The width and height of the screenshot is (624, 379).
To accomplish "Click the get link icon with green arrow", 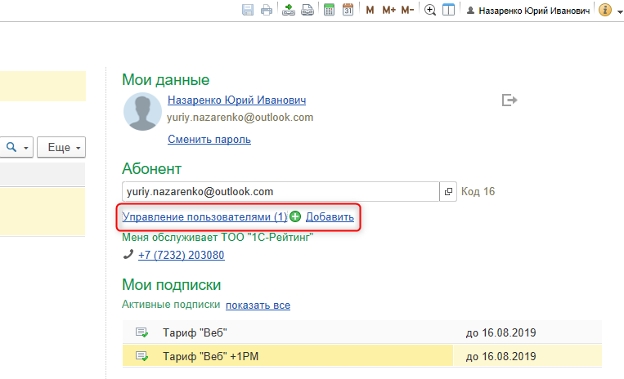I will (289, 10).
